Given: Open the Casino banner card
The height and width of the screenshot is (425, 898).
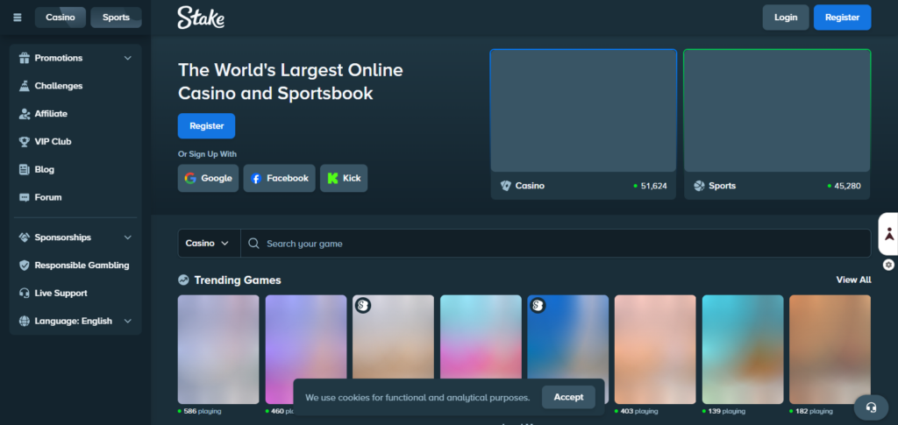Looking at the screenshot, I should pyautogui.click(x=583, y=124).
